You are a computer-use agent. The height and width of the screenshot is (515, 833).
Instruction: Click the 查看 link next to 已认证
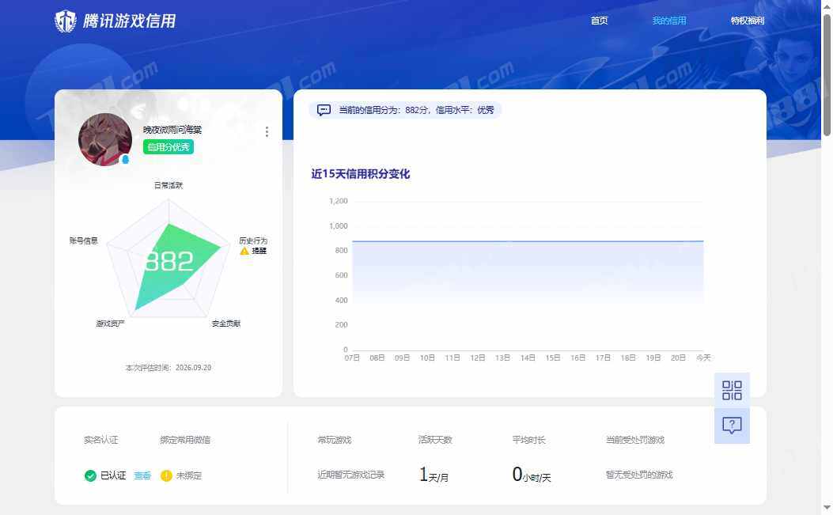pyautogui.click(x=142, y=475)
